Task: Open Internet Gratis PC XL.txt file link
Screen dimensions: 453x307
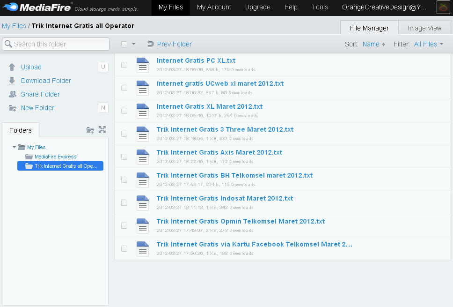Action: 196,60
